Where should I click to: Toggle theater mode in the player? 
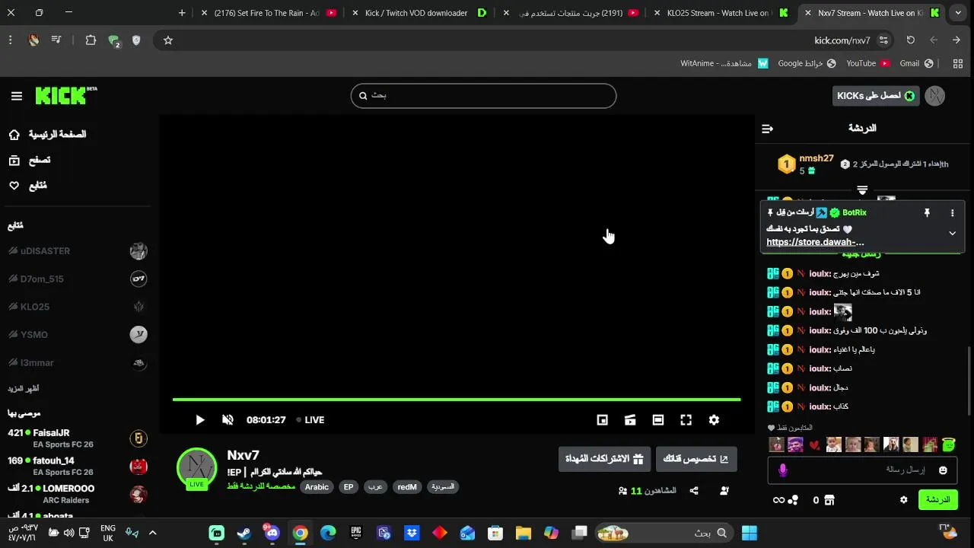(x=658, y=420)
